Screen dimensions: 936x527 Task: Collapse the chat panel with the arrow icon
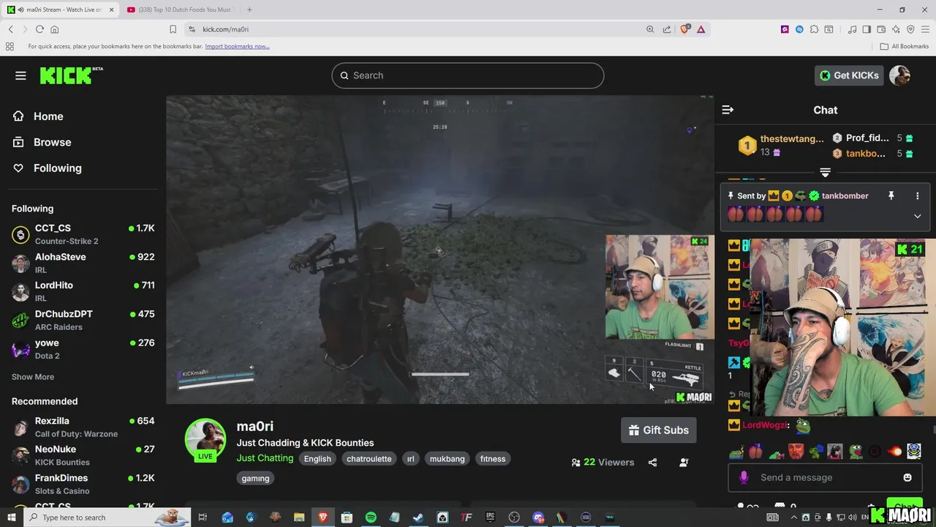click(728, 110)
